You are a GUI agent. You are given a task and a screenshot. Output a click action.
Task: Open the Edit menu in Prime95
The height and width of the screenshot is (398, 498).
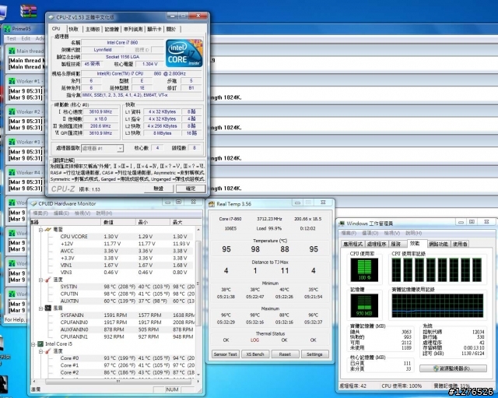26,38
